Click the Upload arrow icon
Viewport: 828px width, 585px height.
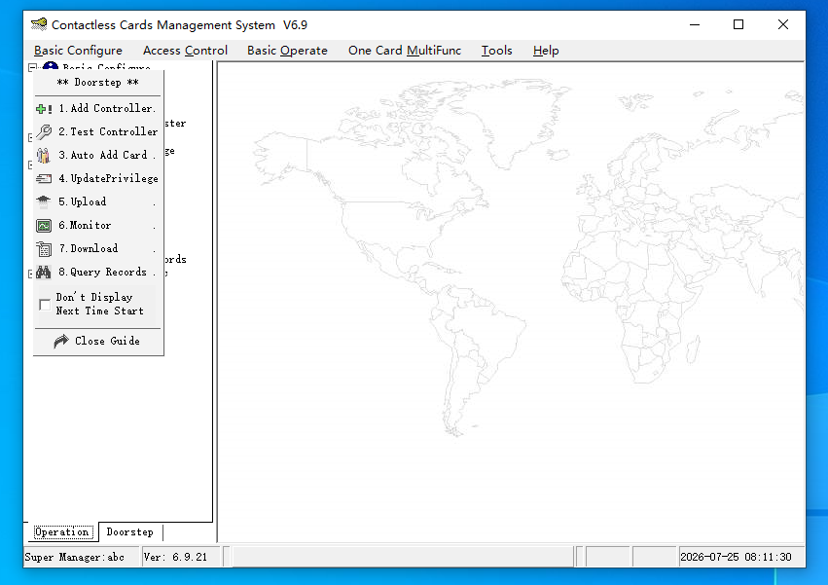pos(44,201)
